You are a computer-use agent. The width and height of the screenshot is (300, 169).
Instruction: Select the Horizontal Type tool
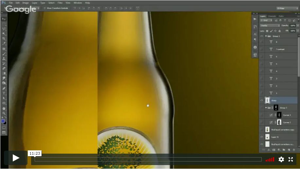pos(4,93)
